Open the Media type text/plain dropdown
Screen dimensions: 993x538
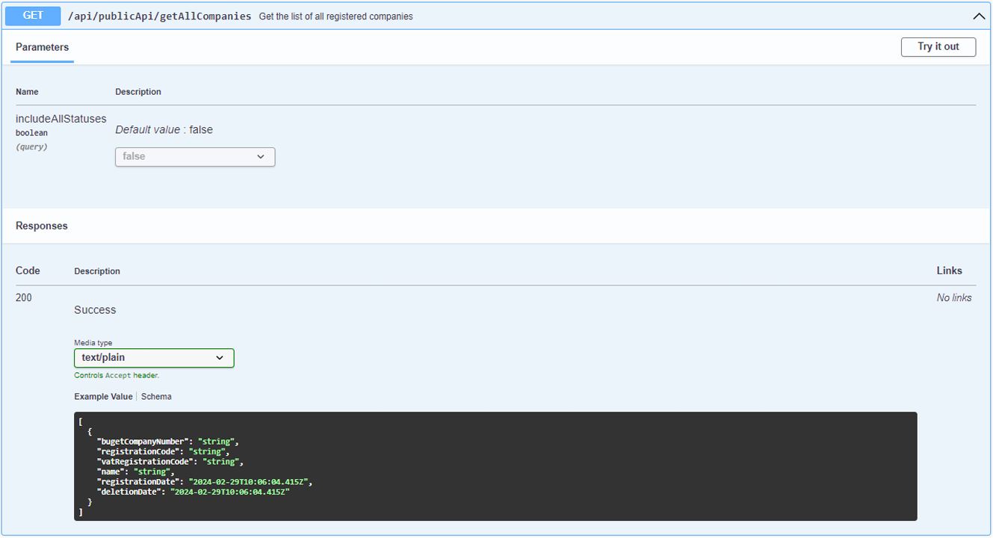[x=154, y=358]
